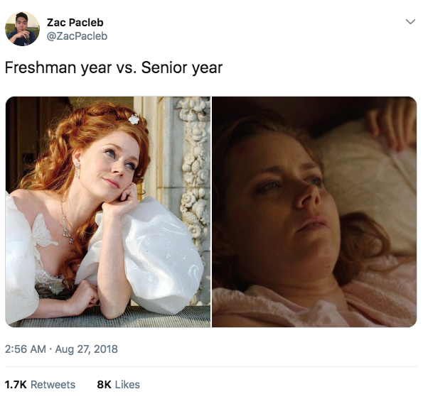The image size is (423, 399).
Task: Open the right photo of person in bed
Action: pyautogui.click(x=314, y=212)
